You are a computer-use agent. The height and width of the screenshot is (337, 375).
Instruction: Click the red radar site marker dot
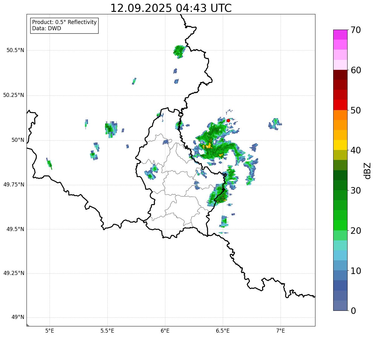pyautogui.click(x=228, y=120)
